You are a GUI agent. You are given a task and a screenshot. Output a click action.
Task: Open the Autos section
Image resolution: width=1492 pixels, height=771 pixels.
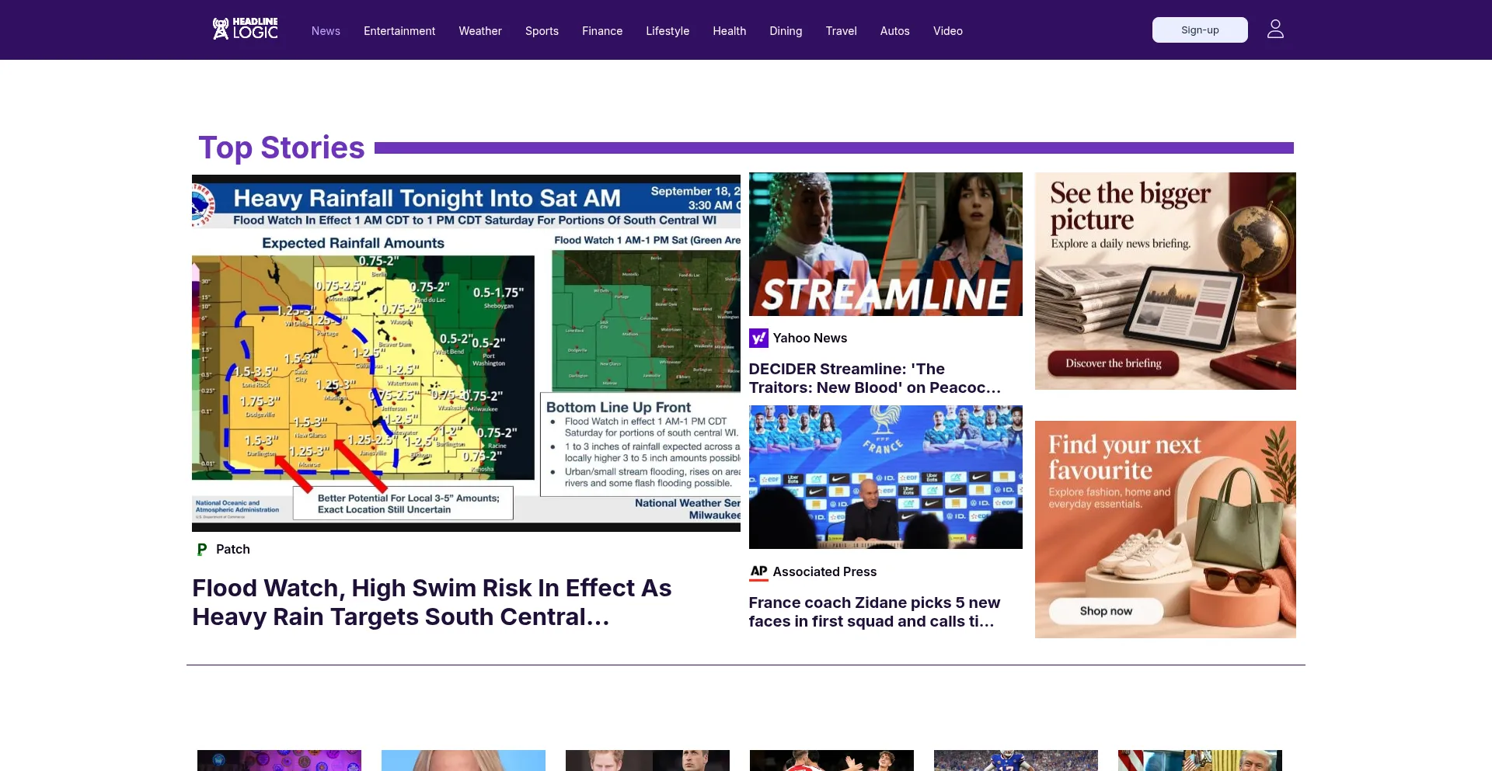(894, 31)
